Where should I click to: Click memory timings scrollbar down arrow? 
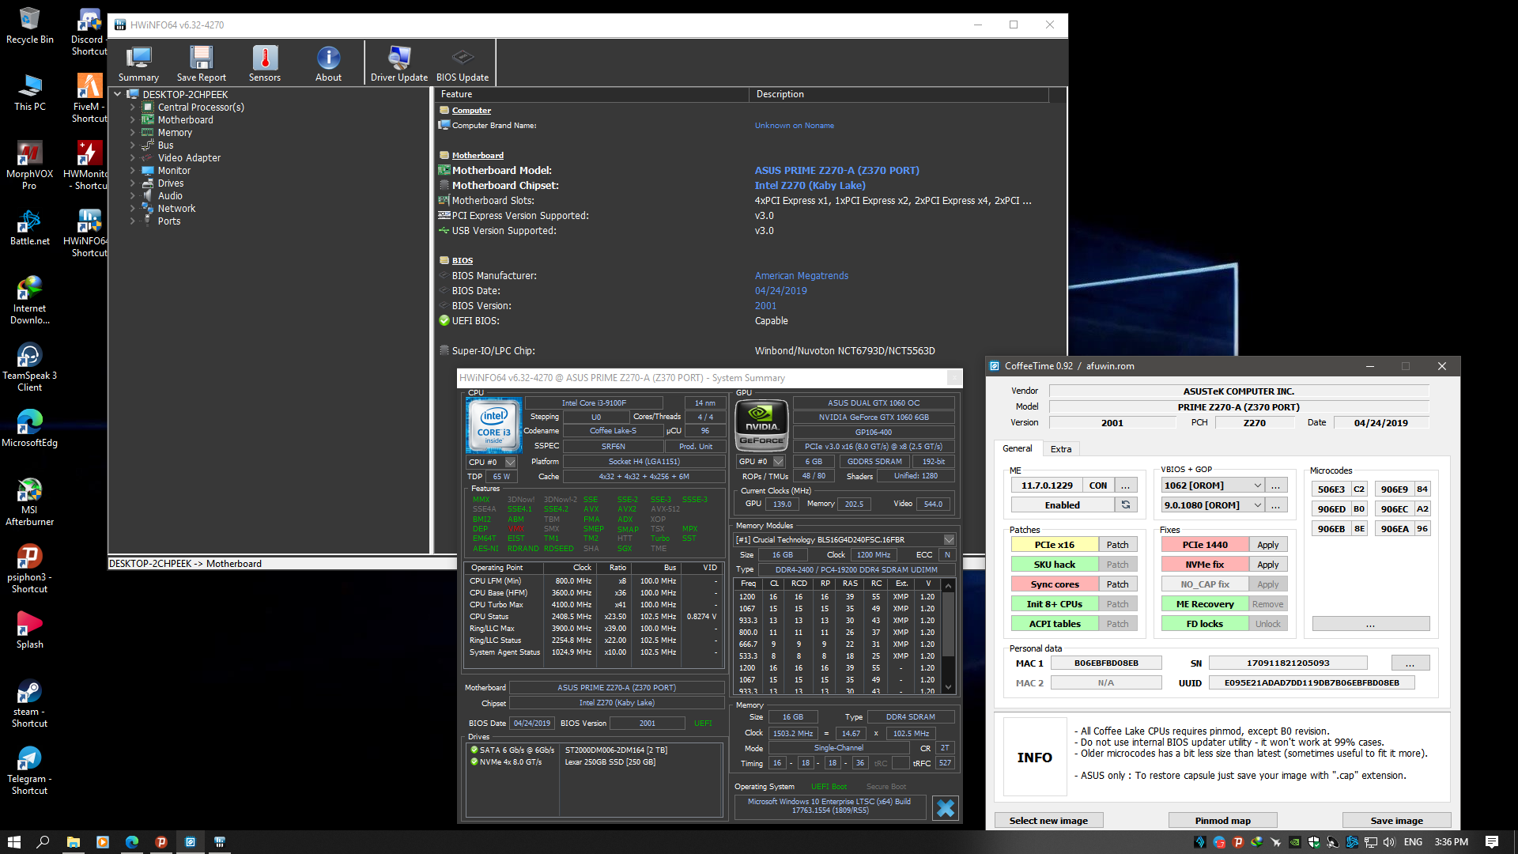948,687
